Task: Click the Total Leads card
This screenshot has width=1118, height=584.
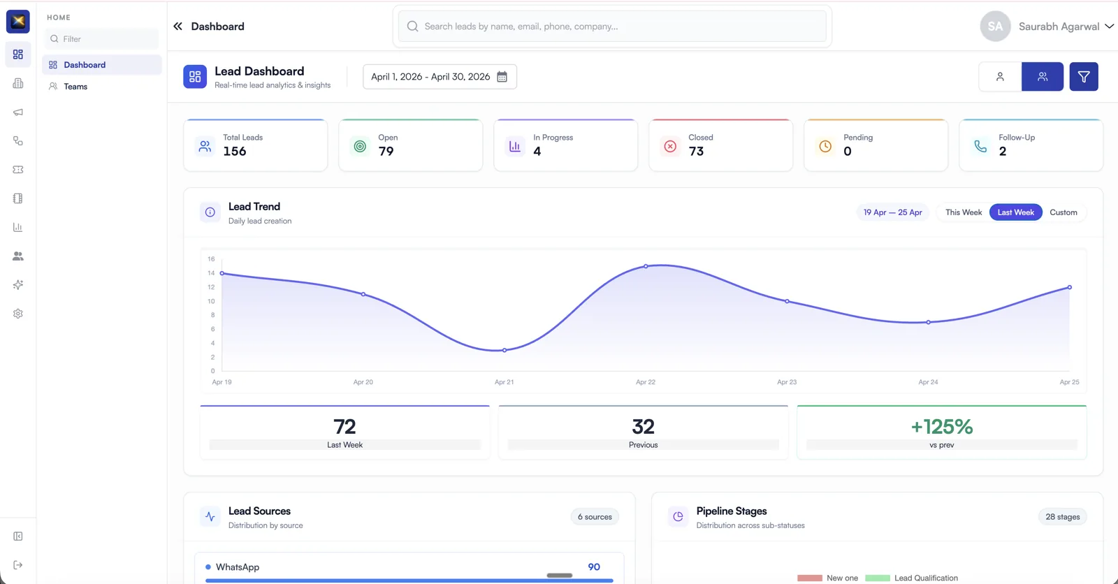Action: click(256, 145)
